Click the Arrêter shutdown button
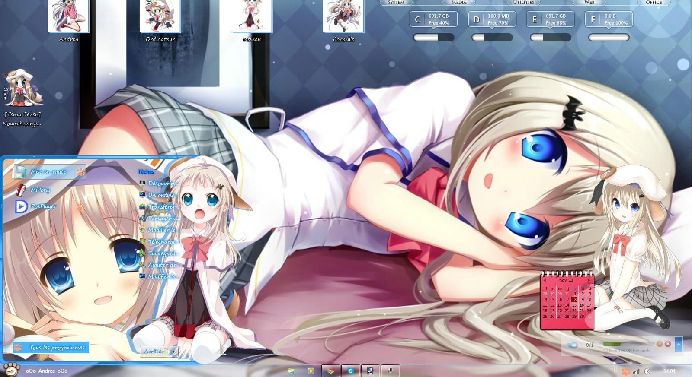692x377 pixels. coord(154,351)
